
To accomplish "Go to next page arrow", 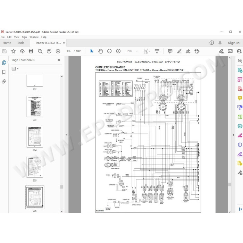I will (58, 51).
